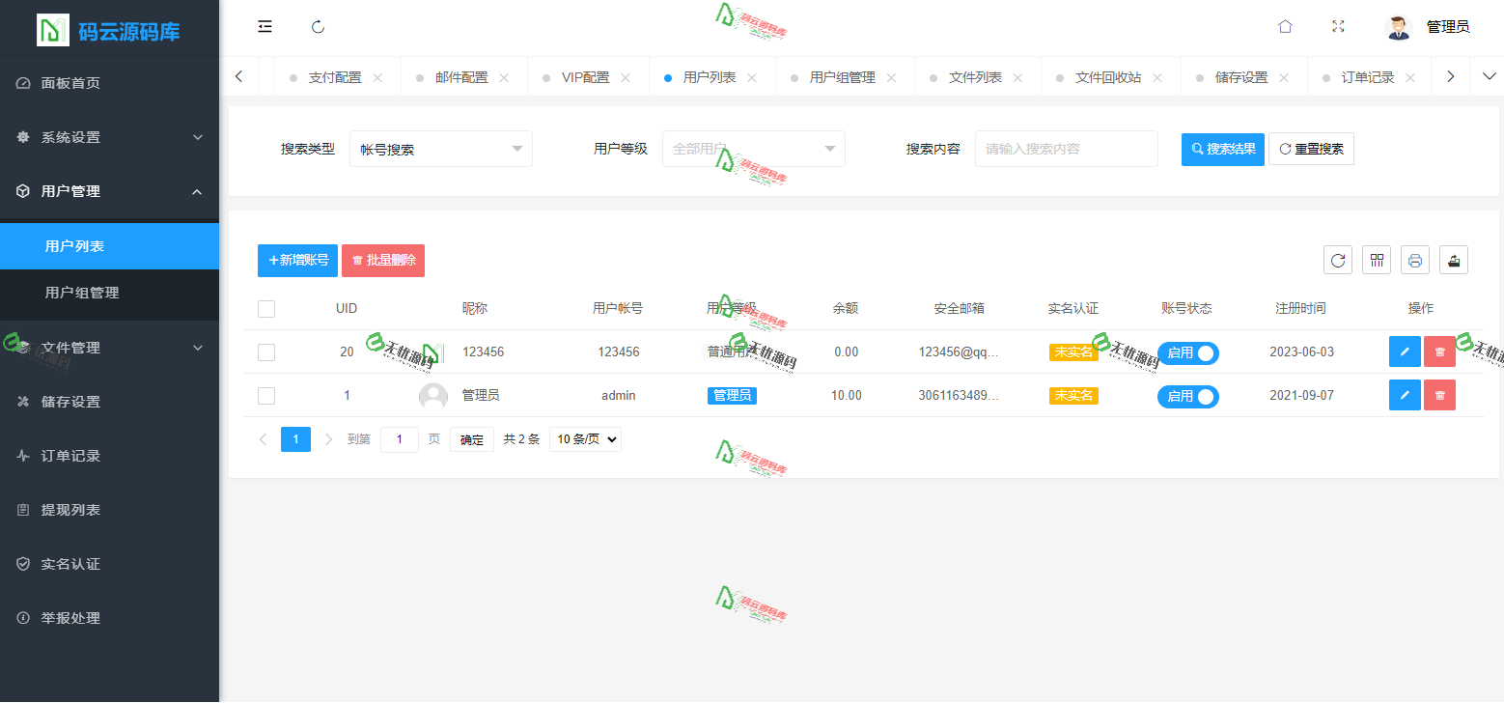Click the 搜索结果 search button
This screenshot has height=703, width=1504.
(1222, 149)
